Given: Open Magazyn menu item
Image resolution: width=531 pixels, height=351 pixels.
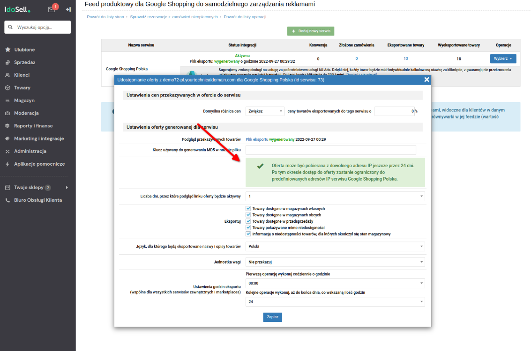Looking at the screenshot, I should [24, 101].
